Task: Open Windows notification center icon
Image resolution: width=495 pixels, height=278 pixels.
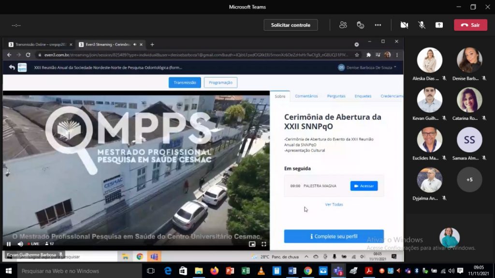Action: 460,271
